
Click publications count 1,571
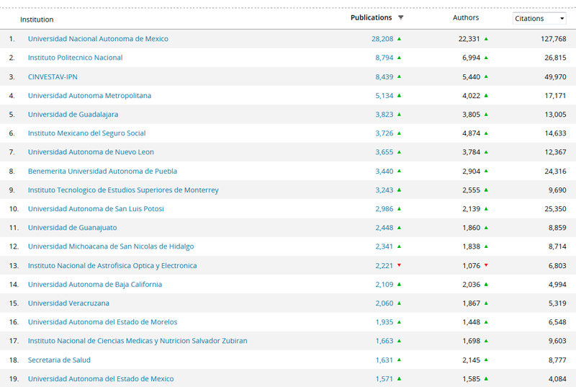point(384,378)
